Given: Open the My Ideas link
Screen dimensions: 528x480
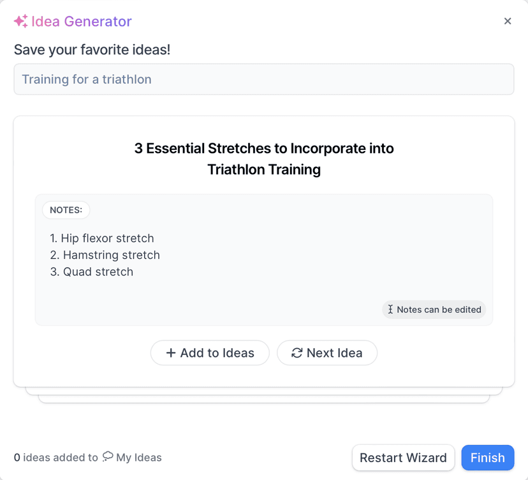Looking at the screenshot, I should click(138, 458).
